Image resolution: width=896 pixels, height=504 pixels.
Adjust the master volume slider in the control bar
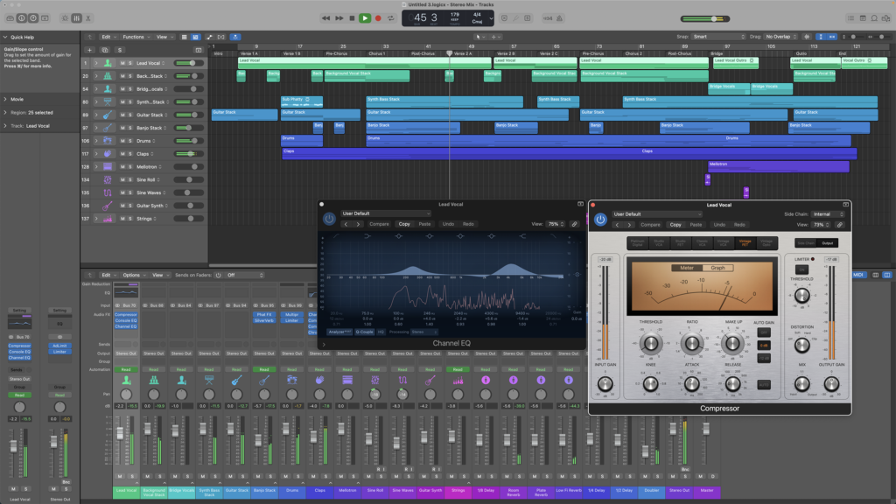click(705, 19)
